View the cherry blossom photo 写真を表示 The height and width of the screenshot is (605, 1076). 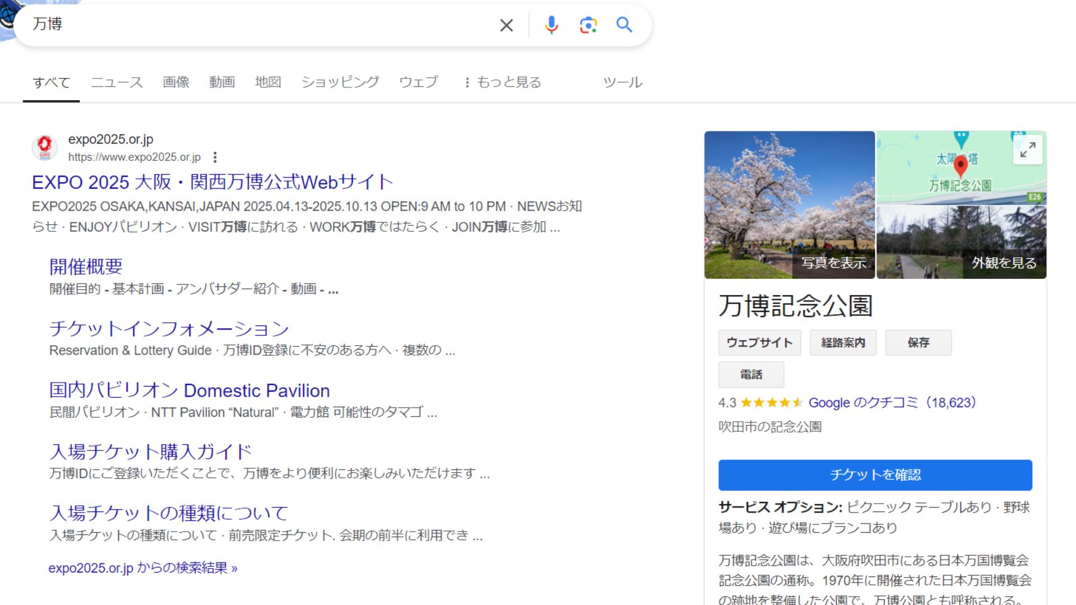(790, 205)
